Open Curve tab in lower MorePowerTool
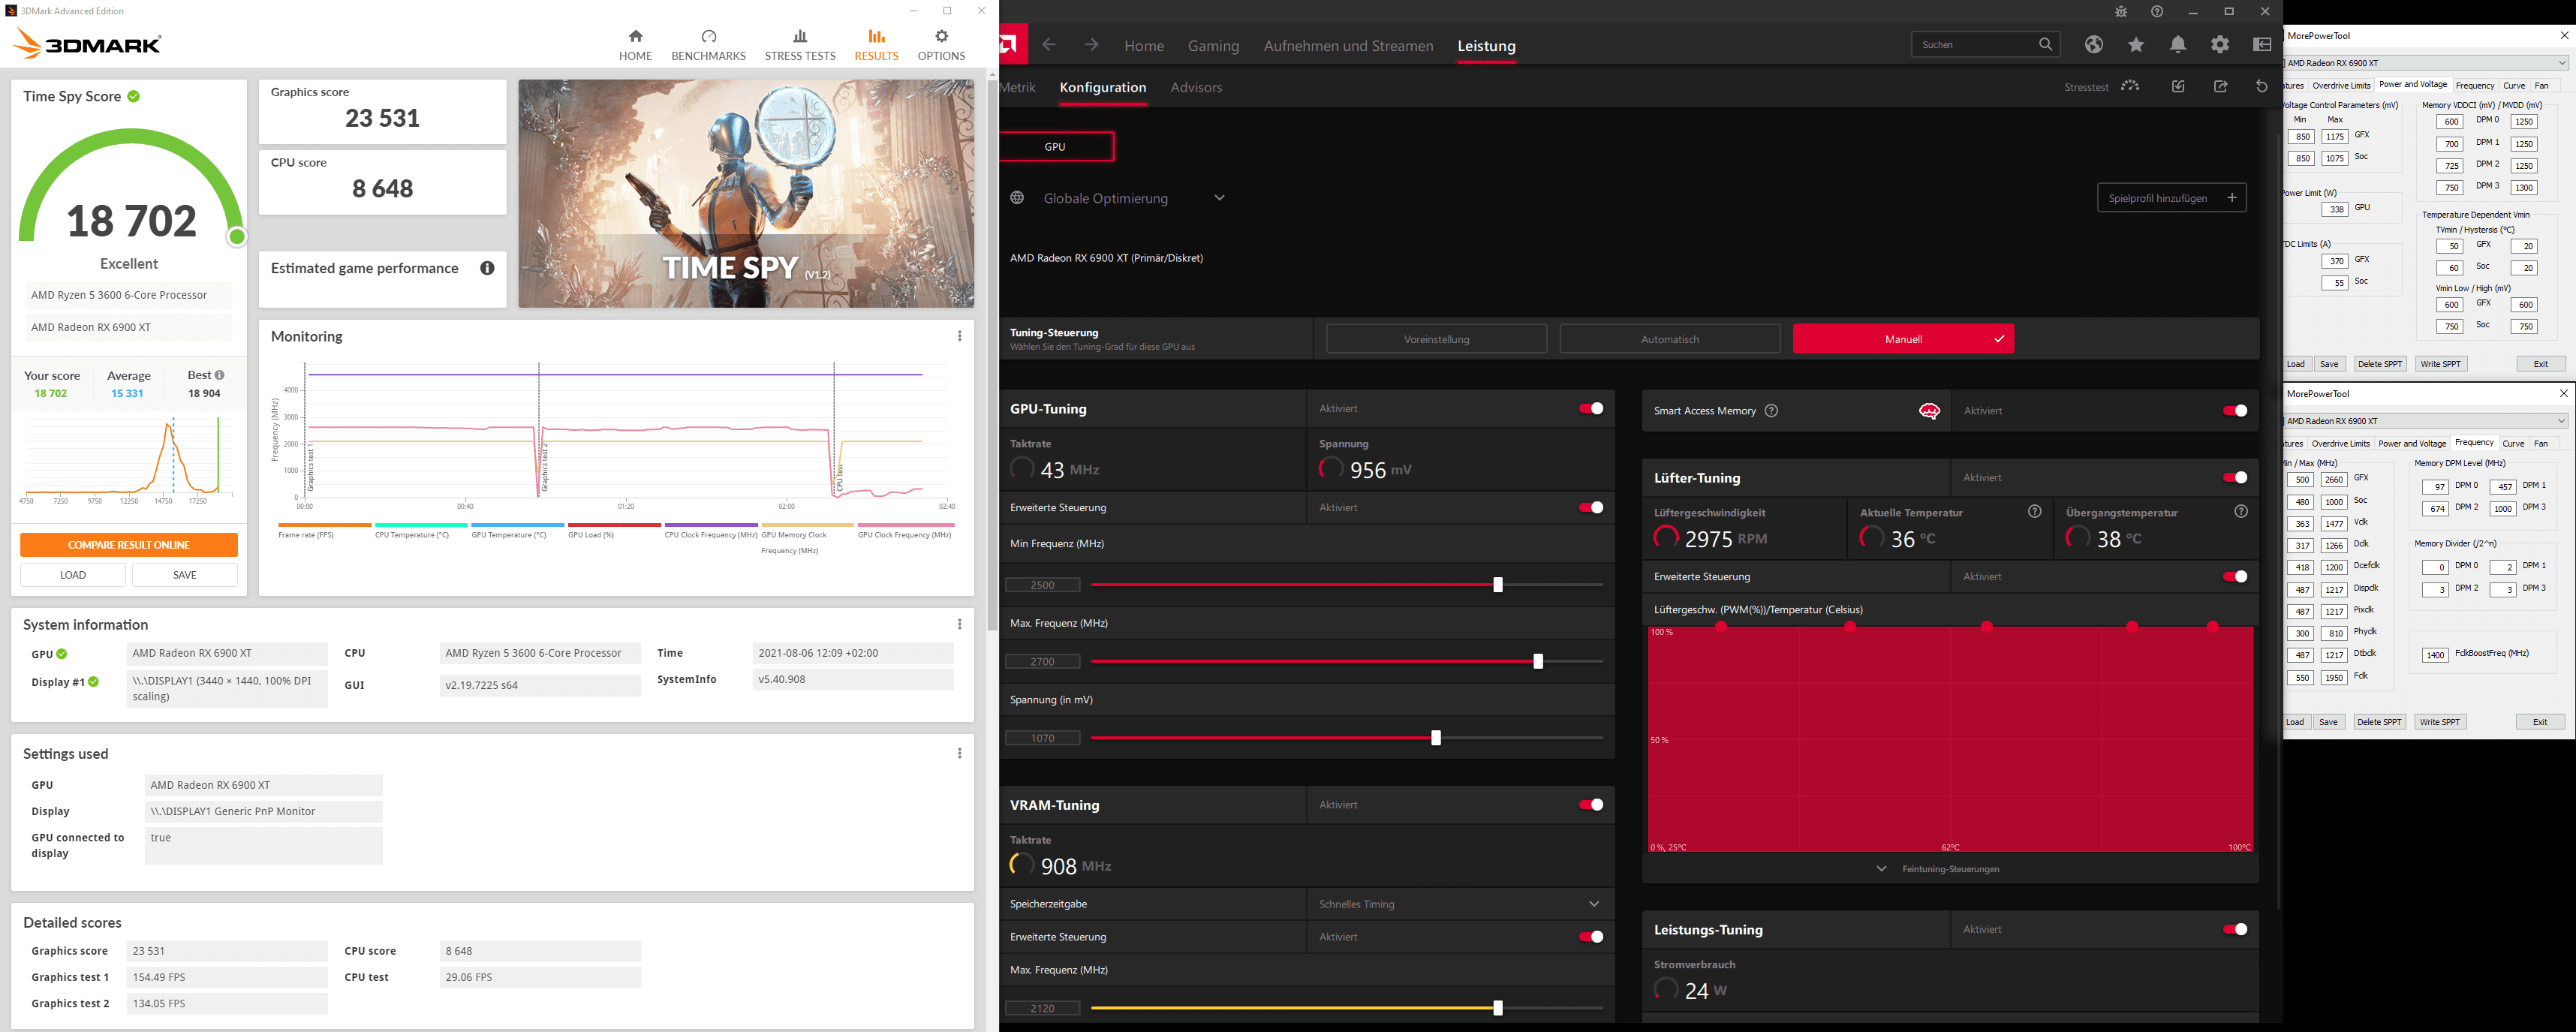The width and height of the screenshot is (2576, 1032). click(2513, 444)
